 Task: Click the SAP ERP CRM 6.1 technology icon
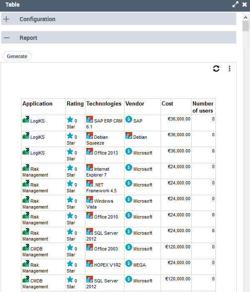(x=90, y=120)
